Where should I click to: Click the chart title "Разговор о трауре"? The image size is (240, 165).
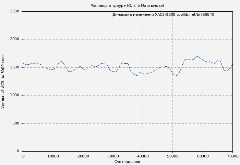pos(127,5)
